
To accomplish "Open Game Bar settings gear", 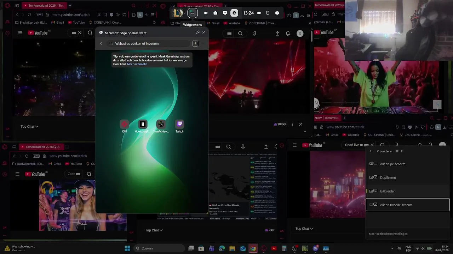I will 277,13.
